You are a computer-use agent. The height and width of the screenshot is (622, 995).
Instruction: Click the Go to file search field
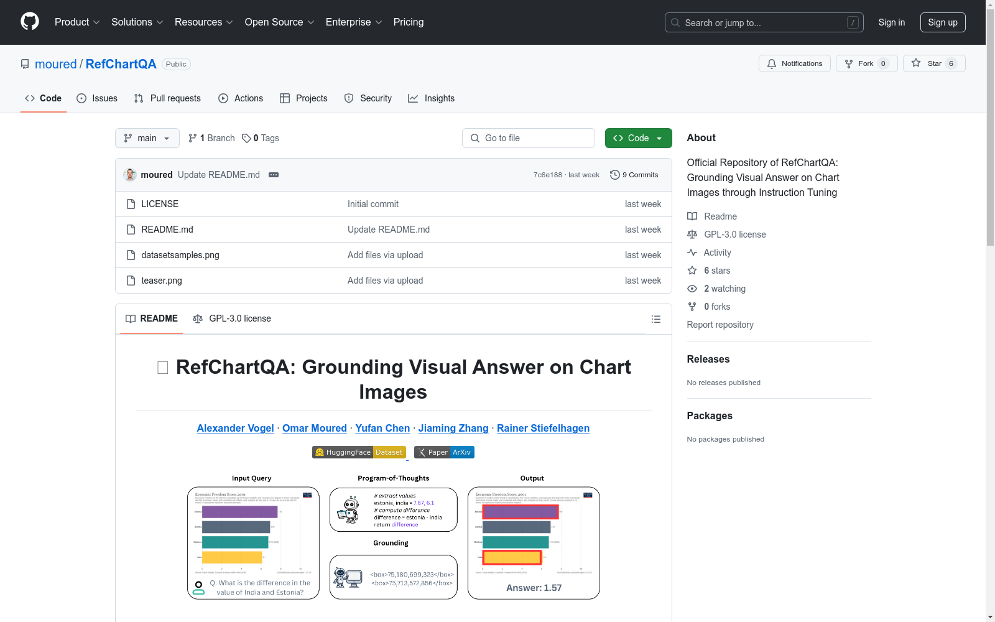[x=529, y=138]
